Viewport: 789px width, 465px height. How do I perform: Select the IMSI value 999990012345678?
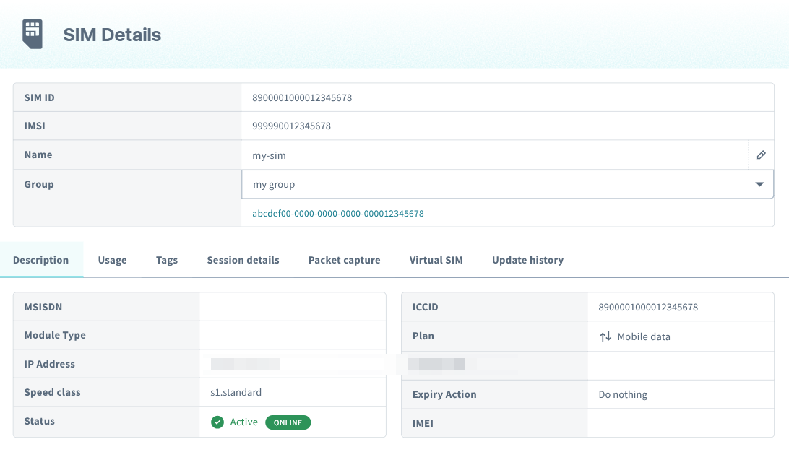pos(293,126)
